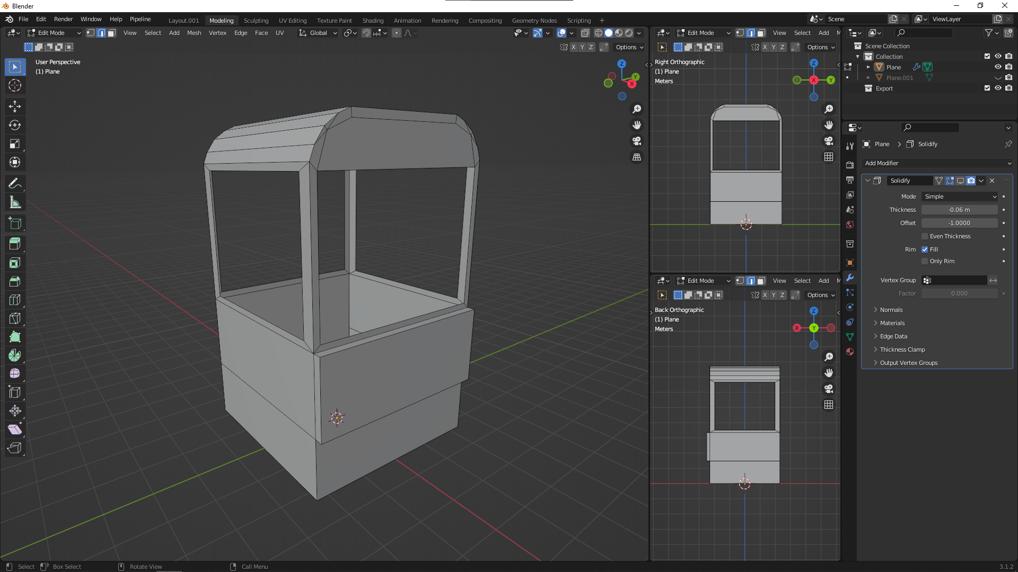This screenshot has width=1018, height=572.
Task: Select the Knife tool
Action: pos(15,318)
